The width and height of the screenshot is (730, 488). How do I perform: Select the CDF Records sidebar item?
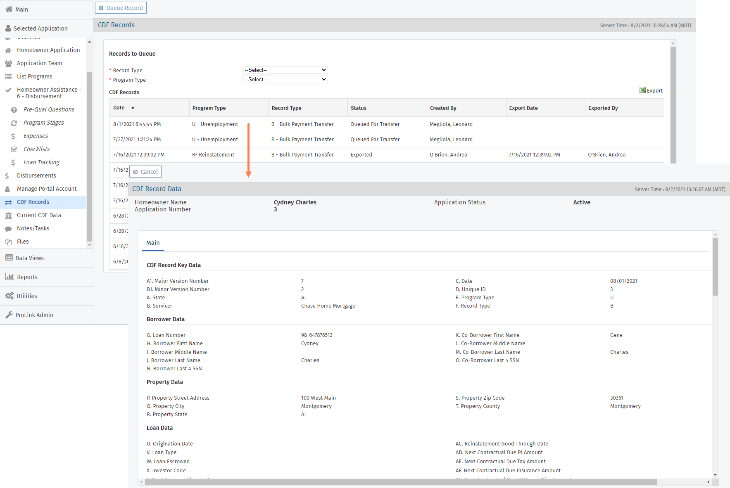(33, 202)
